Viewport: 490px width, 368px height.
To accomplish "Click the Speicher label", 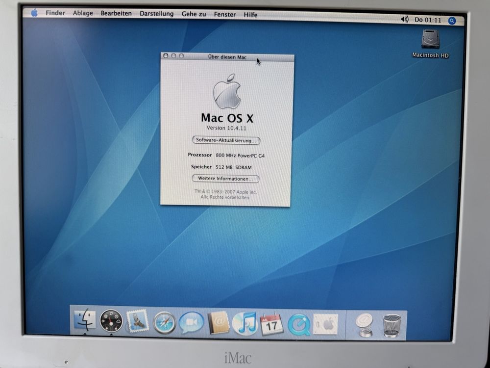I will pyautogui.click(x=201, y=167).
